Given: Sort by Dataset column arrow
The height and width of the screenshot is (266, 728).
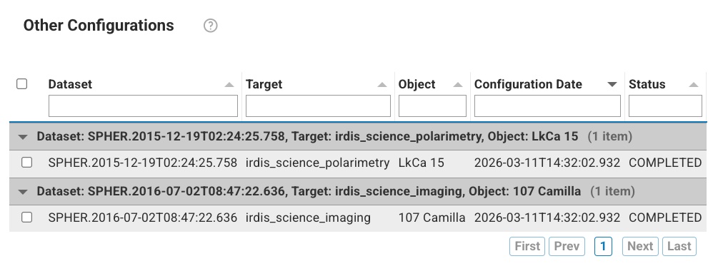Looking at the screenshot, I should [x=229, y=84].
